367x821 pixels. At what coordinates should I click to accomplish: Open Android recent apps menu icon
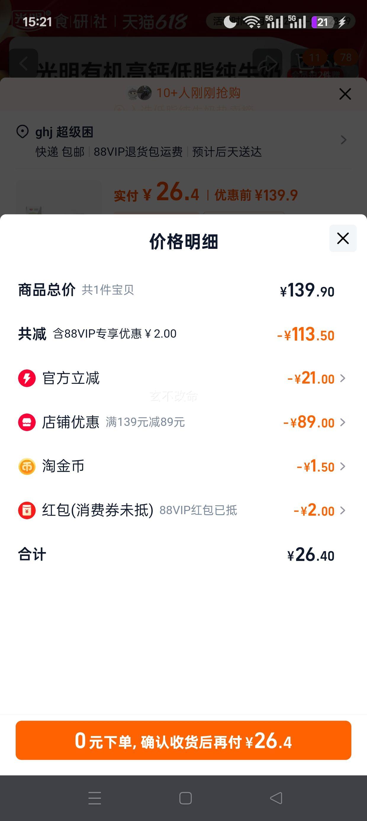(95, 798)
